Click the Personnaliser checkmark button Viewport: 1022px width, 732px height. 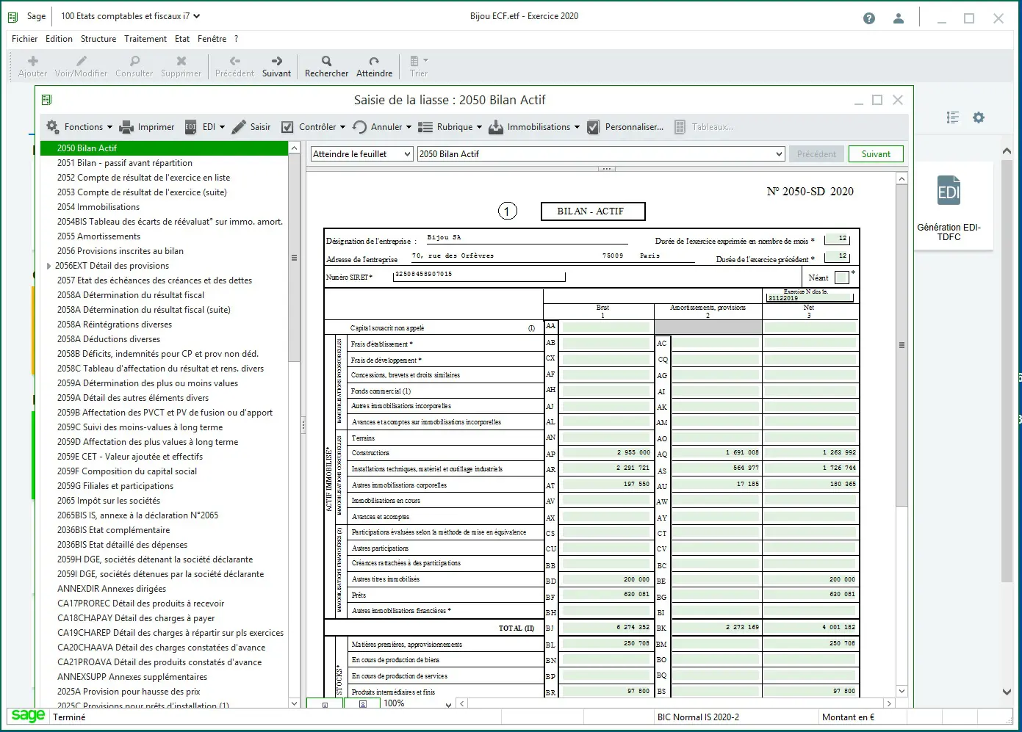tap(594, 127)
